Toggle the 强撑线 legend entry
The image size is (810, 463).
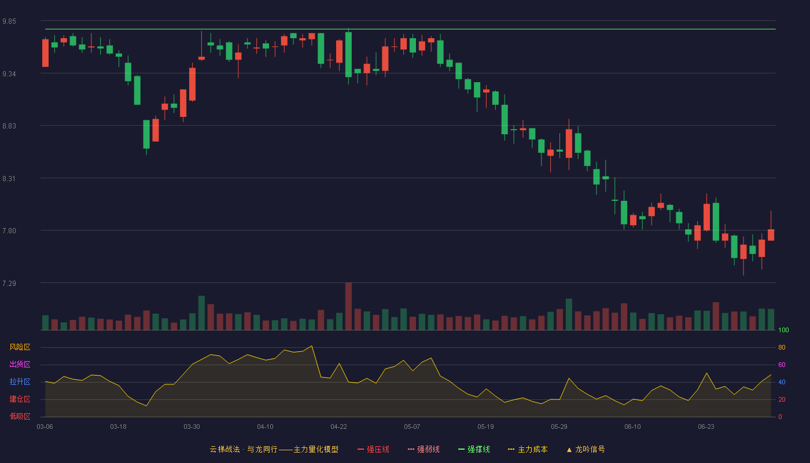[x=474, y=449]
